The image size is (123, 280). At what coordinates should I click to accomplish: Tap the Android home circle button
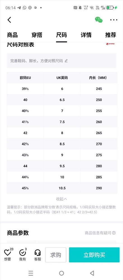62,273
